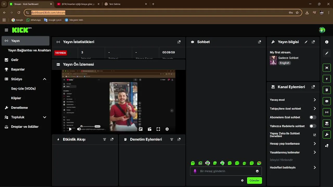Pop out the Etkinlik Akışı panel

pyautogui.click(x=112, y=139)
